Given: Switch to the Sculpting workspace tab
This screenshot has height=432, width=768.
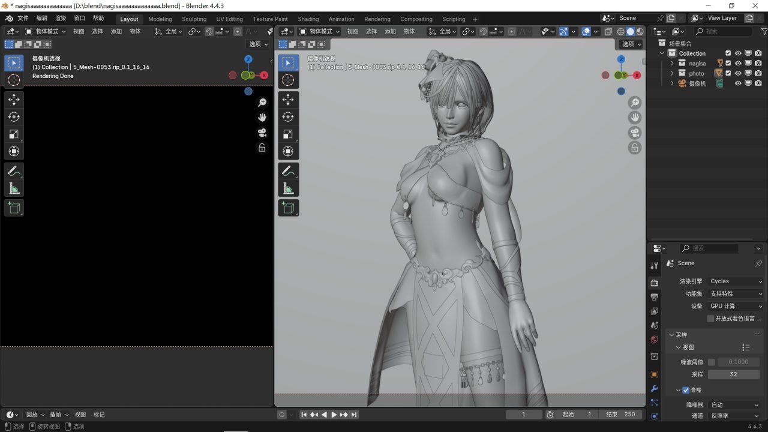Looking at the screenshot, I should pyautogui.click(x=194, y=19).
